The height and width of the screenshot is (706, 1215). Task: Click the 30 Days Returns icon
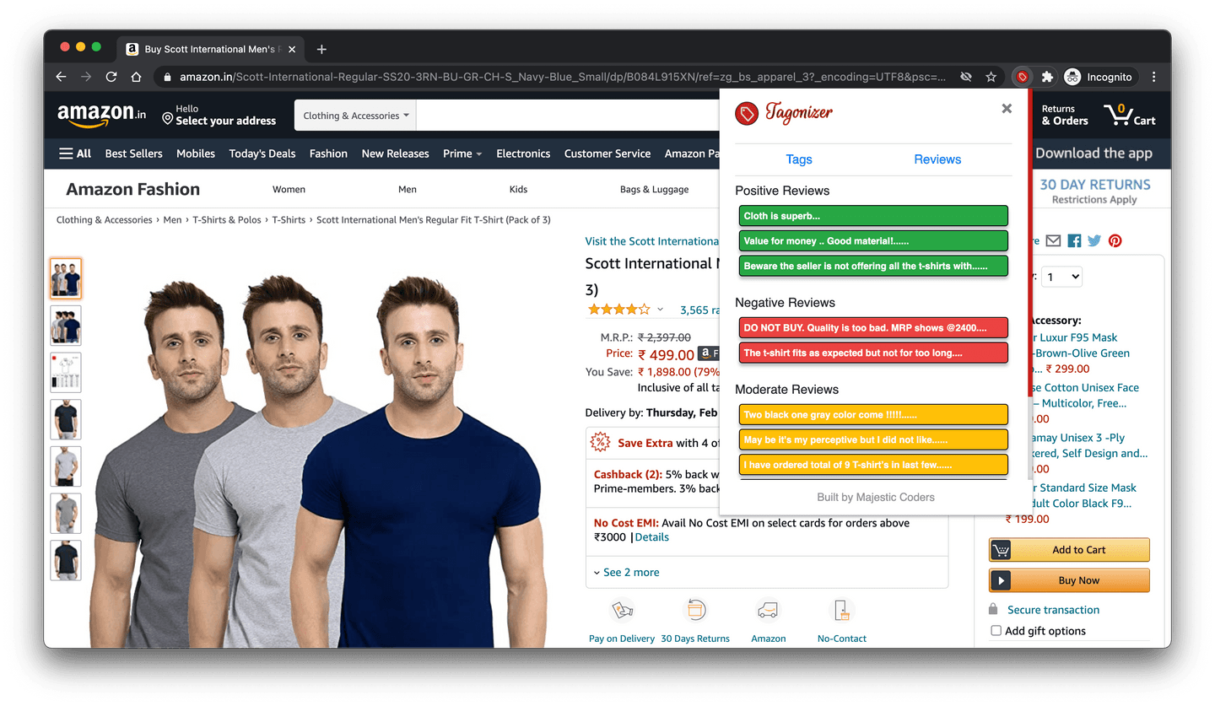(x=695, y=610)
